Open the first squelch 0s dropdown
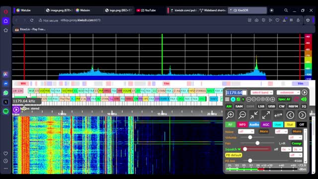 click(x=286, y=149)
